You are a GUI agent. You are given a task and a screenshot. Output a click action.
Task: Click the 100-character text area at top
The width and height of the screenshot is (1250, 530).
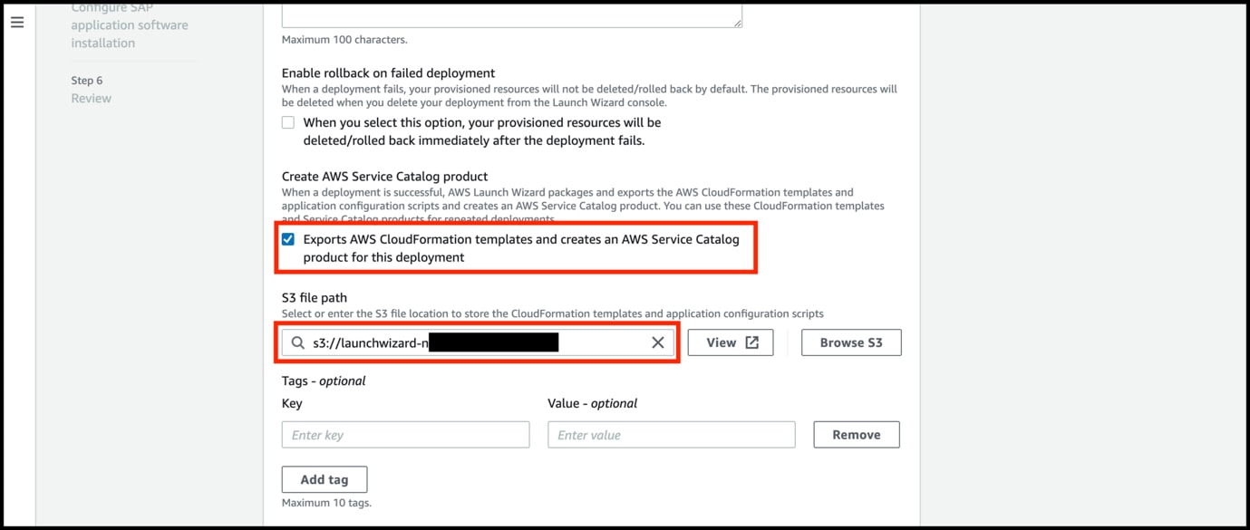coord(512,9)
